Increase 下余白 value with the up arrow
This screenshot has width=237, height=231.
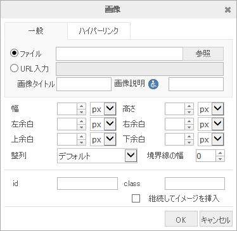click(x=189, y=137)
